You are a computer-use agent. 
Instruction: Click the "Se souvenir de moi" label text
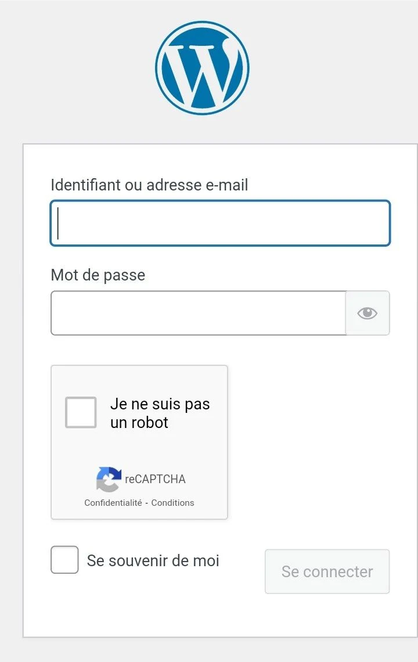pos(153,560)
